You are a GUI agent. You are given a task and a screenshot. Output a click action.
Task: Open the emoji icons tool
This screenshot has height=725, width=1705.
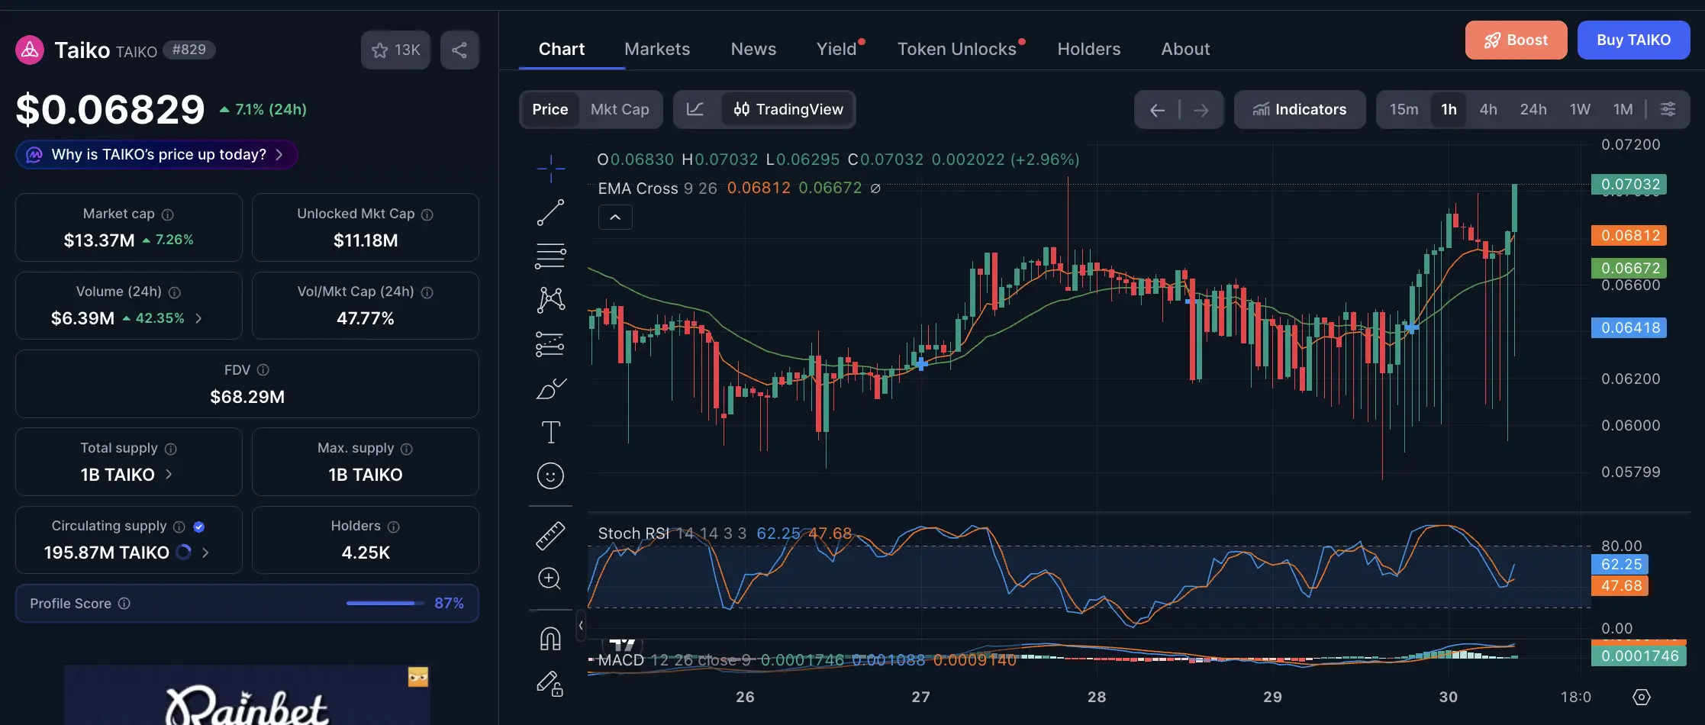(550, 476)
